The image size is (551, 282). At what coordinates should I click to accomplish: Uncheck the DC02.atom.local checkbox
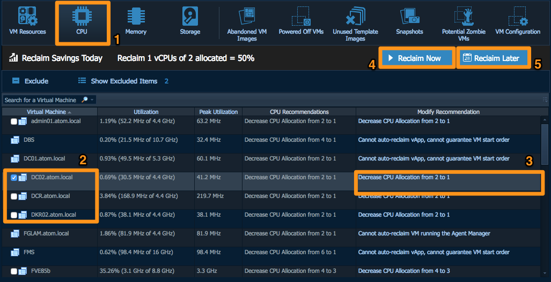pos(14,178)
